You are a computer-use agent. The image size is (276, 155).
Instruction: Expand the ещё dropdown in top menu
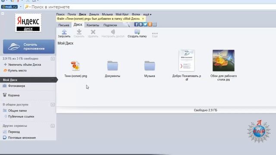click(147, 14)
